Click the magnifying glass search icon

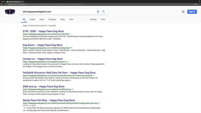point(103,12)
